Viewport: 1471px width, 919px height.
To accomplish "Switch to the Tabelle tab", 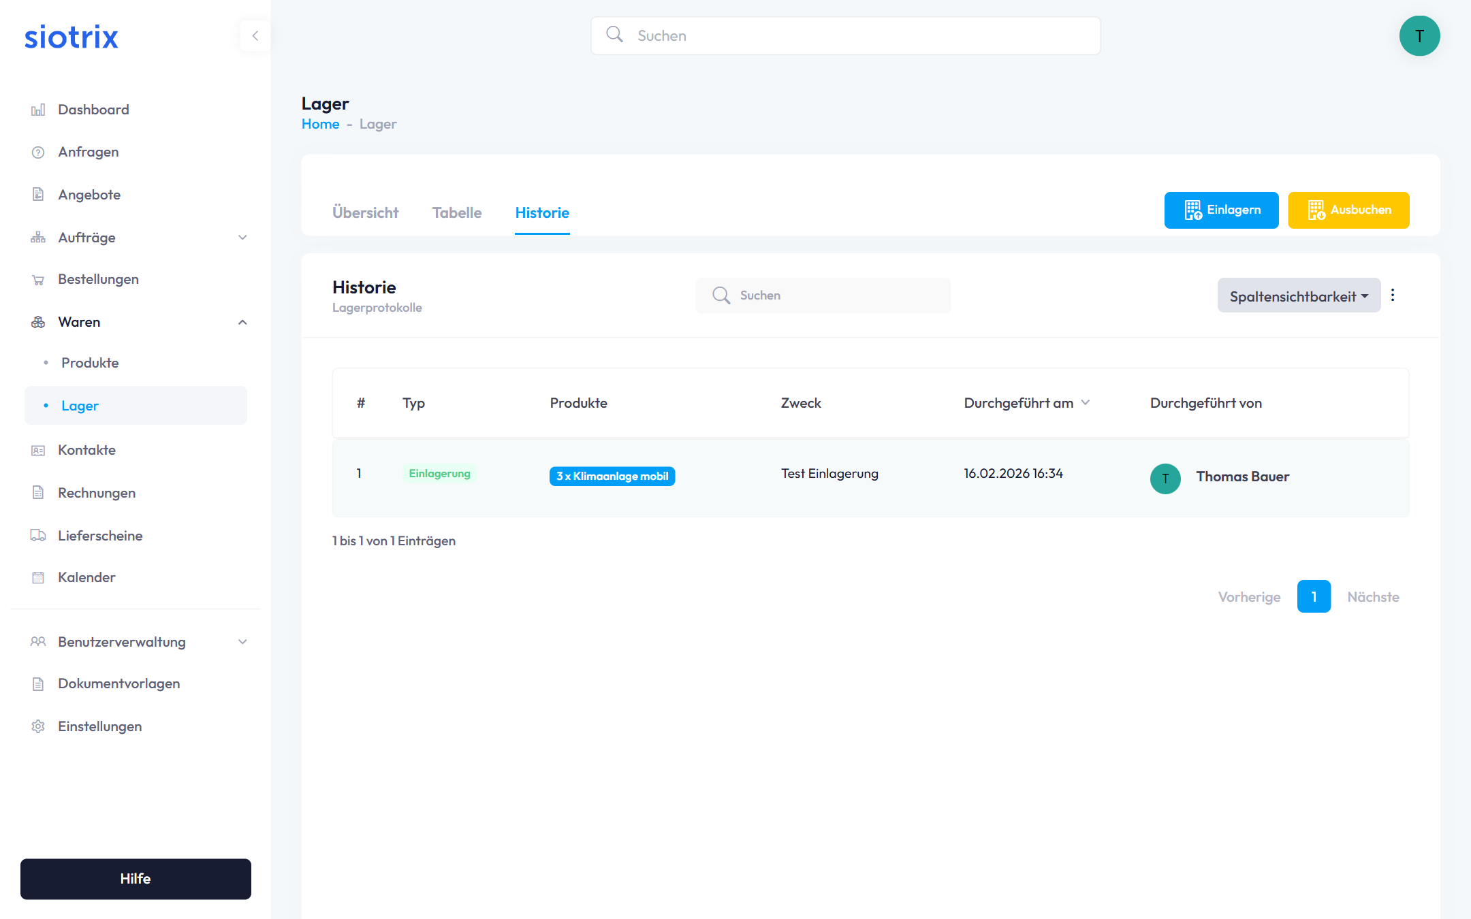I will pos(457,213).
